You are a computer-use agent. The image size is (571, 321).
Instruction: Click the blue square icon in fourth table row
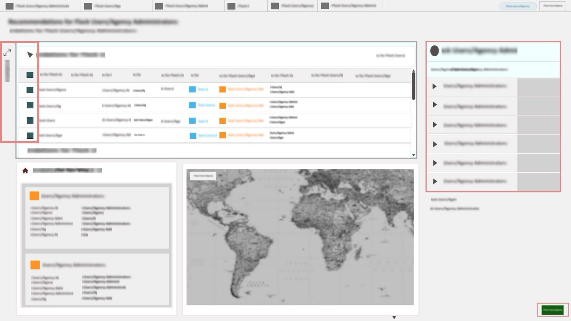coord(193,136)
